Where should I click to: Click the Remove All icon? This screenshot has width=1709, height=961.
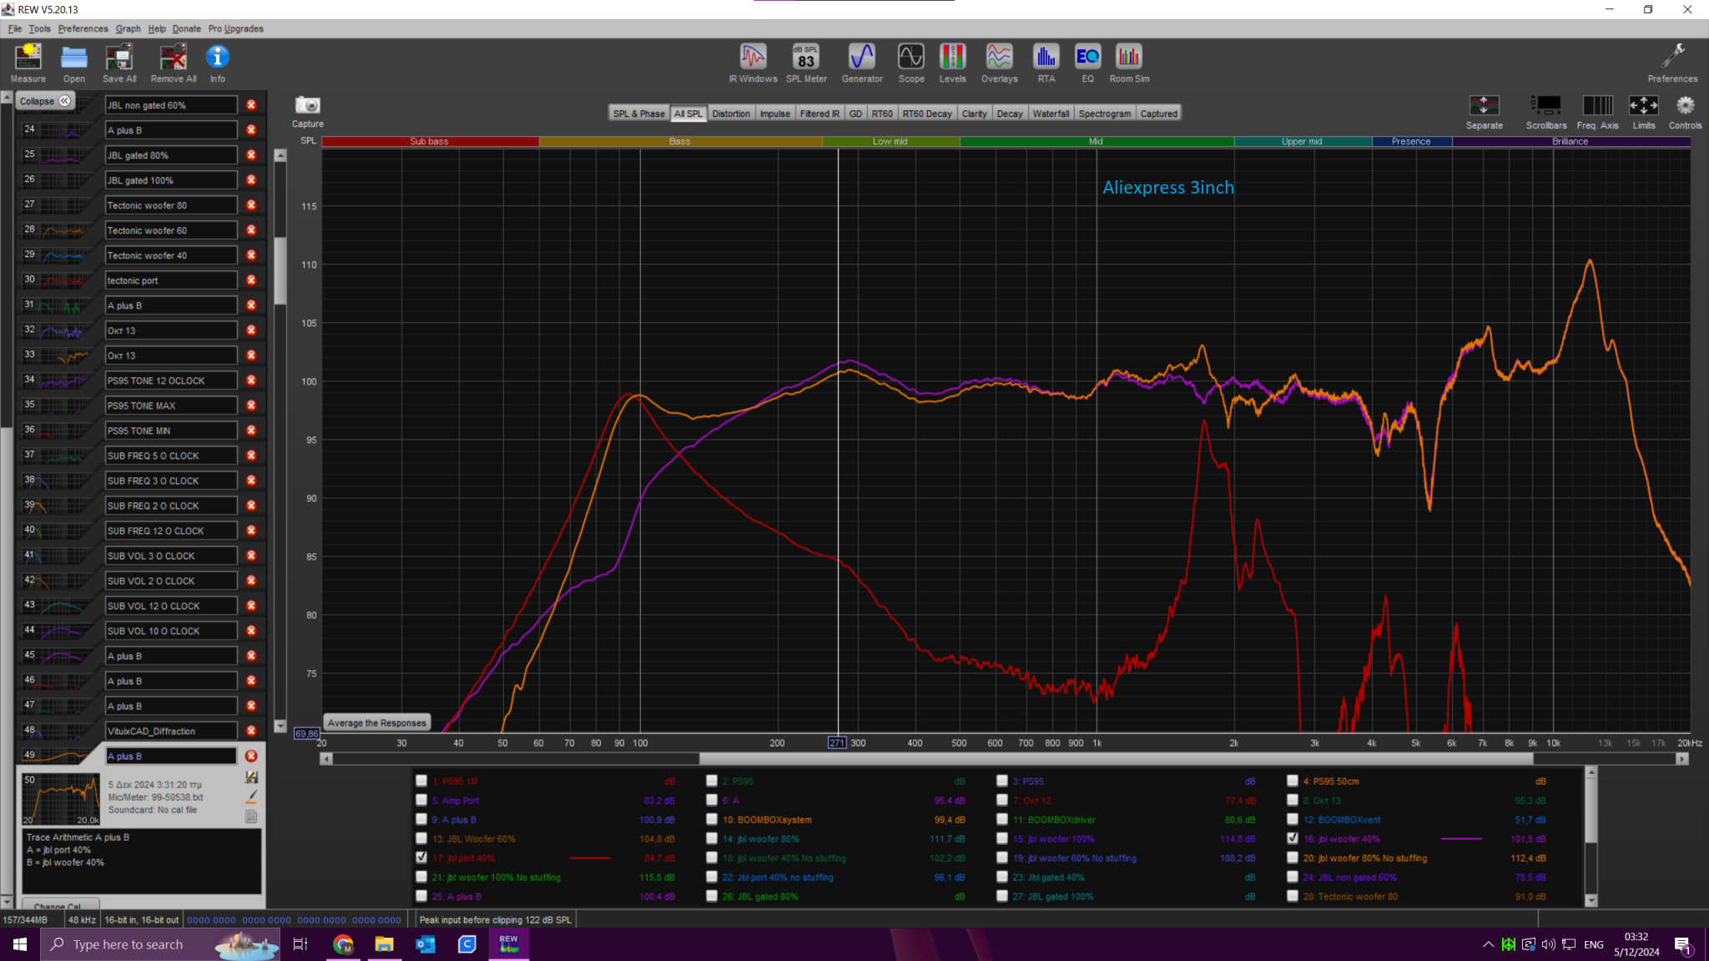pyautogui.click(x=174, y=63)
